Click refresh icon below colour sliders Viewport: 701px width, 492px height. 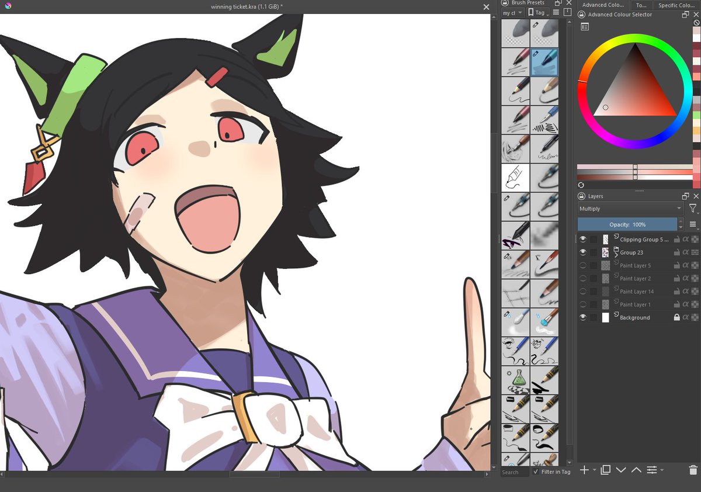click(x=581, y=185)
